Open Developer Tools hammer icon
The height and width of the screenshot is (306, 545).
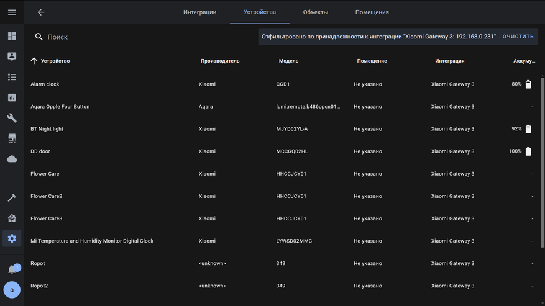click(x=12, y=197)
